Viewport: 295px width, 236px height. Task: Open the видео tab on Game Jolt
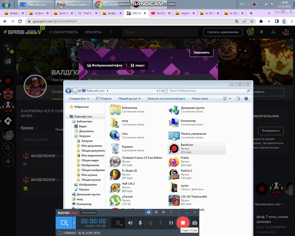point(138,65)
